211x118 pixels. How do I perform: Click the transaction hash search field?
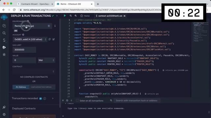click(137, 101)
